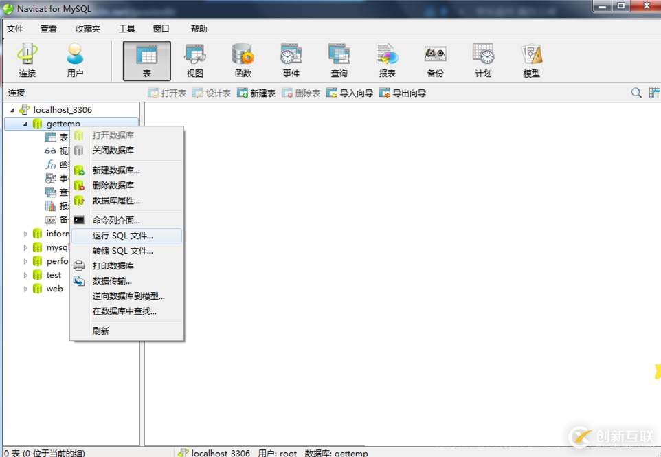The image size is (661, 457).
Task: Choose 关闭数据库 in context menu
Action: [x=127, y=151]
